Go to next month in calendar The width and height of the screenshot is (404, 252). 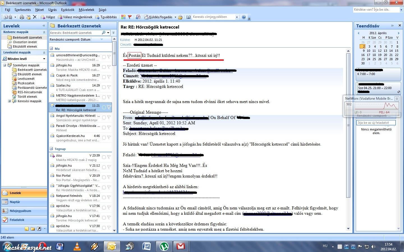399,33
